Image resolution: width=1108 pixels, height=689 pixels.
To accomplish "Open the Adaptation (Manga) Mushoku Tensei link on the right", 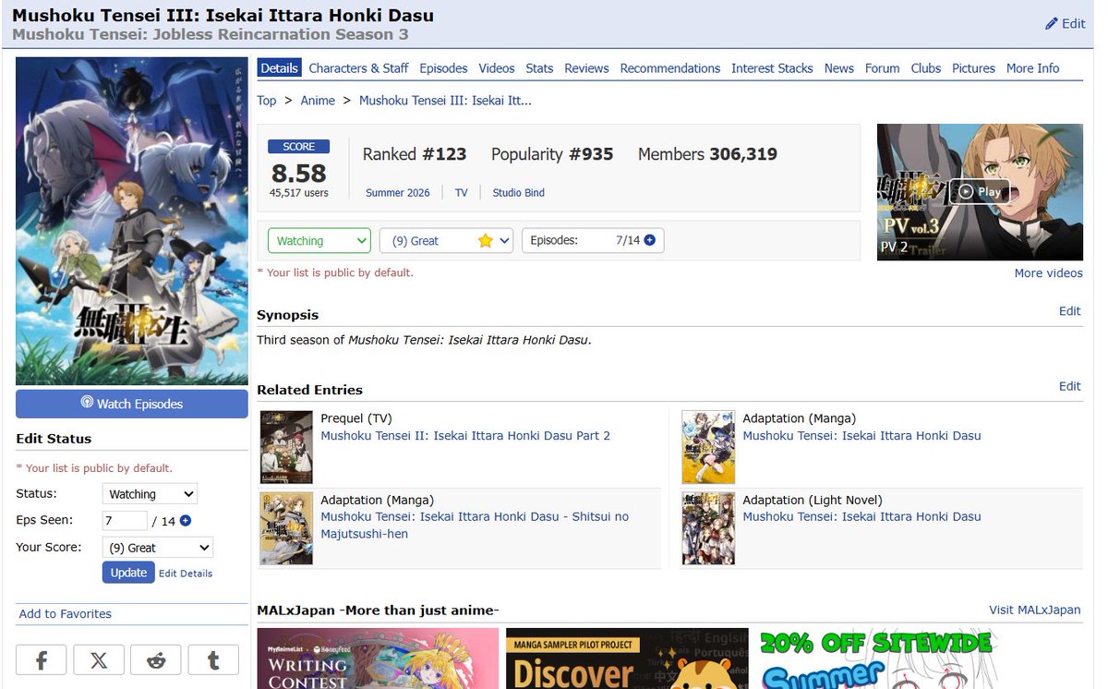I will (861, 436).
